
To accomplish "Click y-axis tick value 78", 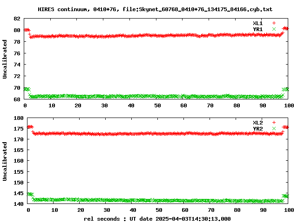I will 17,42.
